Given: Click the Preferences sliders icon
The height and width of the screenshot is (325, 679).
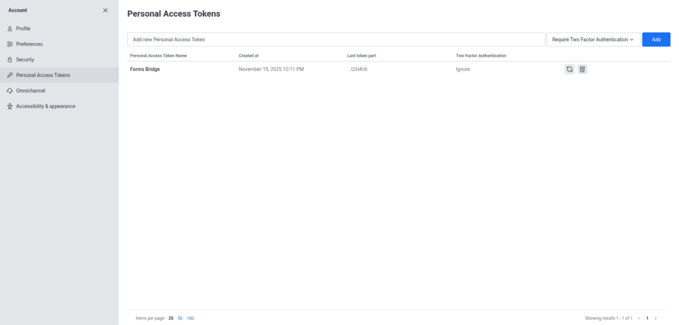Looking at the screenshot, I should click(x=10, y=44).
